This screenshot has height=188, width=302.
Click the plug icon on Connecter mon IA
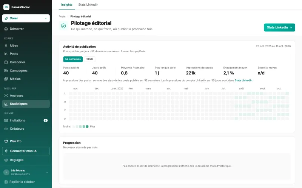pyautogui.click(x=6, y=151)
